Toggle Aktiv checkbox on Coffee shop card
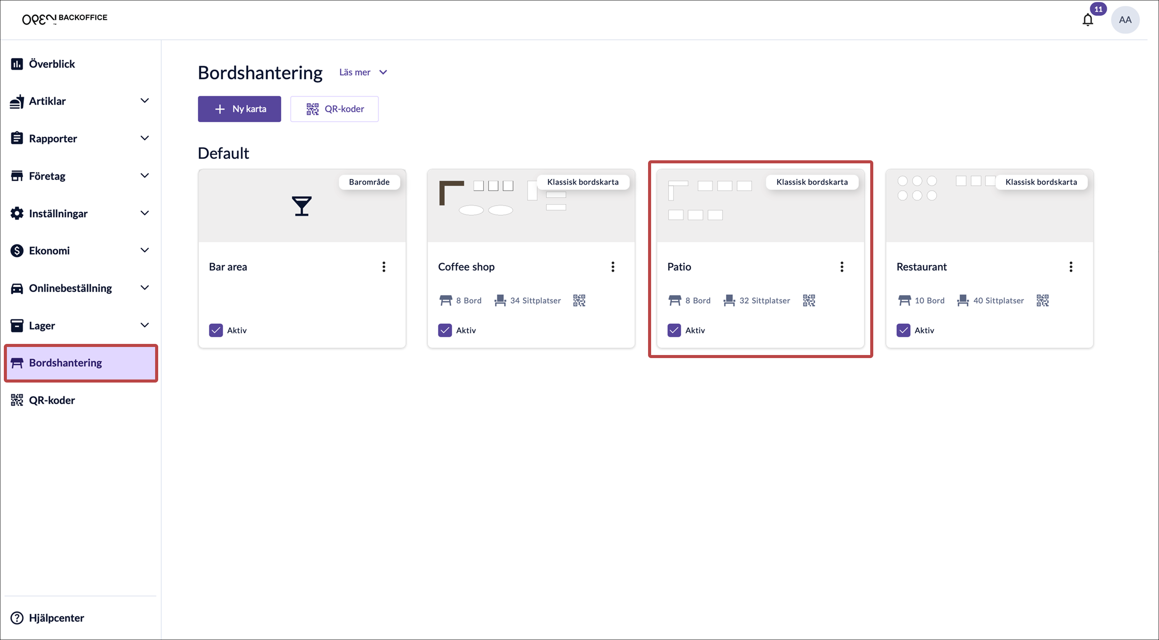The height and width of the screenshot is (640, 1159). pos(445,331)
